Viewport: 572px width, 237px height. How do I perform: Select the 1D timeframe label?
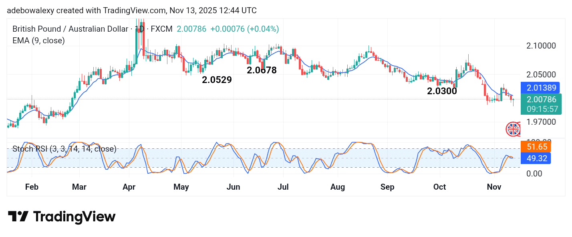click(x=139, y=29)
